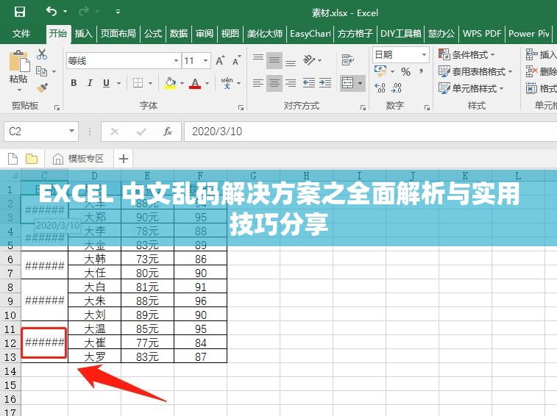Switch to the 视图 tab
The width and height of the screenshot is (557, 416).
pos(230,34)
